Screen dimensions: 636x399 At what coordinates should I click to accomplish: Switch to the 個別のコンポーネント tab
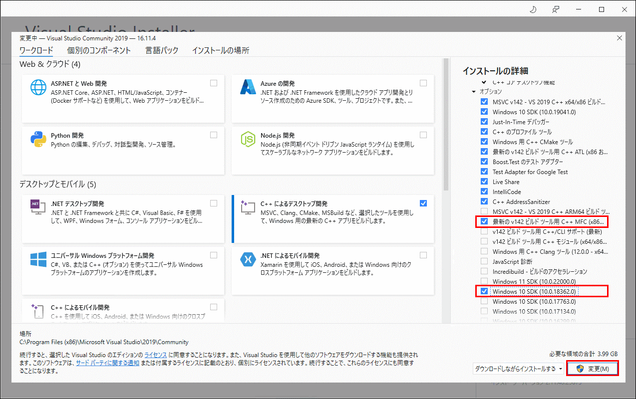(x=99, y=50)
